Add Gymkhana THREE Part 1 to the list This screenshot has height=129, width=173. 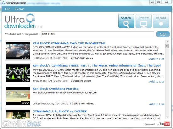pos(157,82)
